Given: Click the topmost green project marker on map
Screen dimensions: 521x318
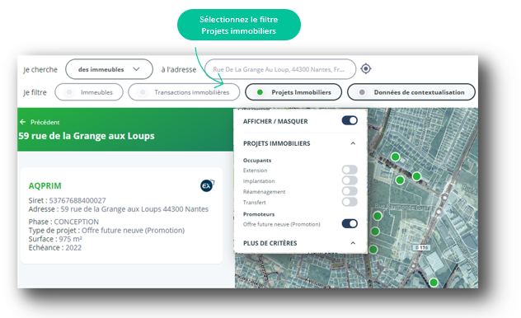Looking at the screenshot, I should [x=395, y=157].
